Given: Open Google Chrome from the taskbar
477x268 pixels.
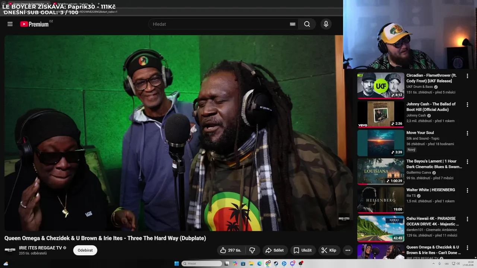Looking at the screenshot, I should click(268, 264).
